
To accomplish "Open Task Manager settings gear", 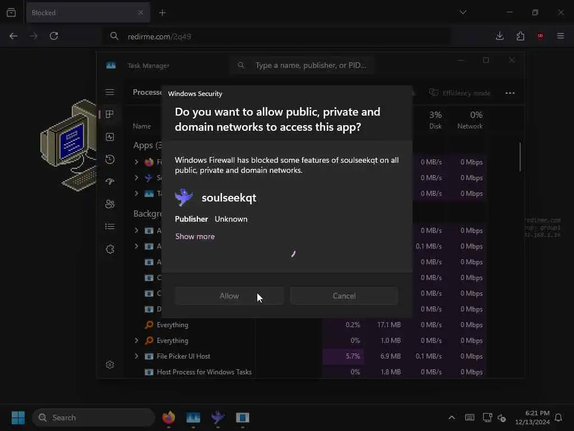I will click(x=110, y=365).
